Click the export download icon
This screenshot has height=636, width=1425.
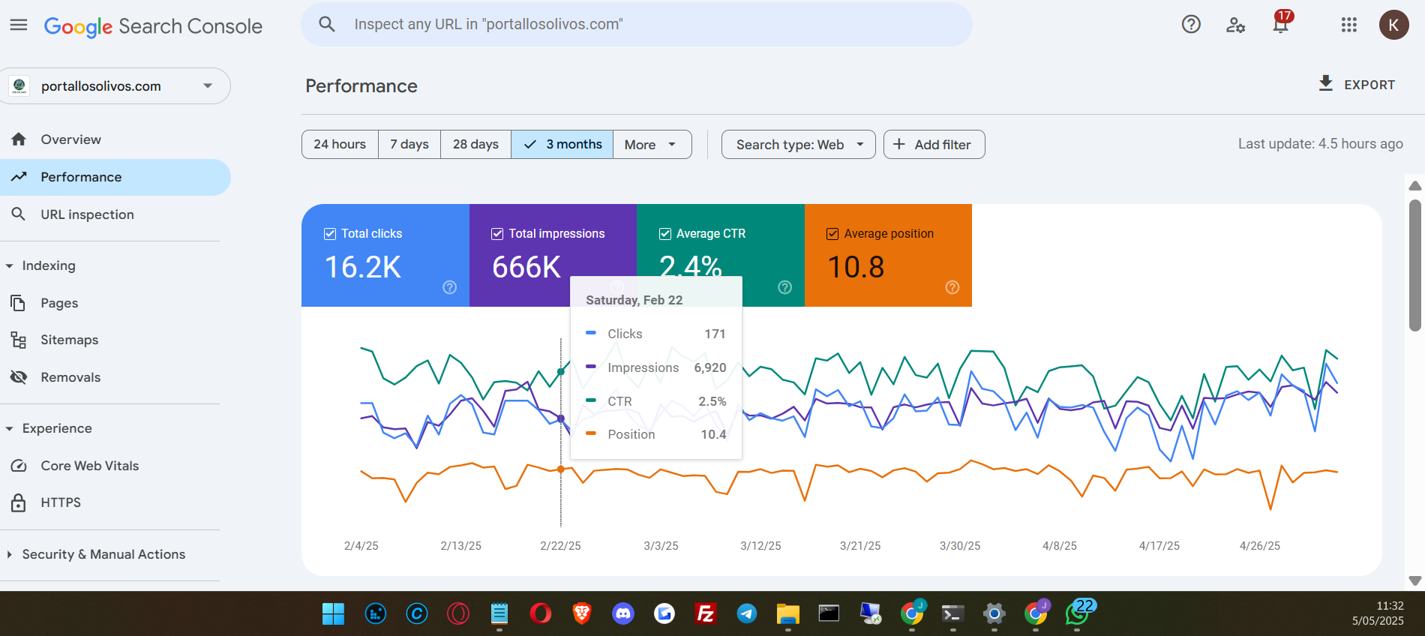1326,83
